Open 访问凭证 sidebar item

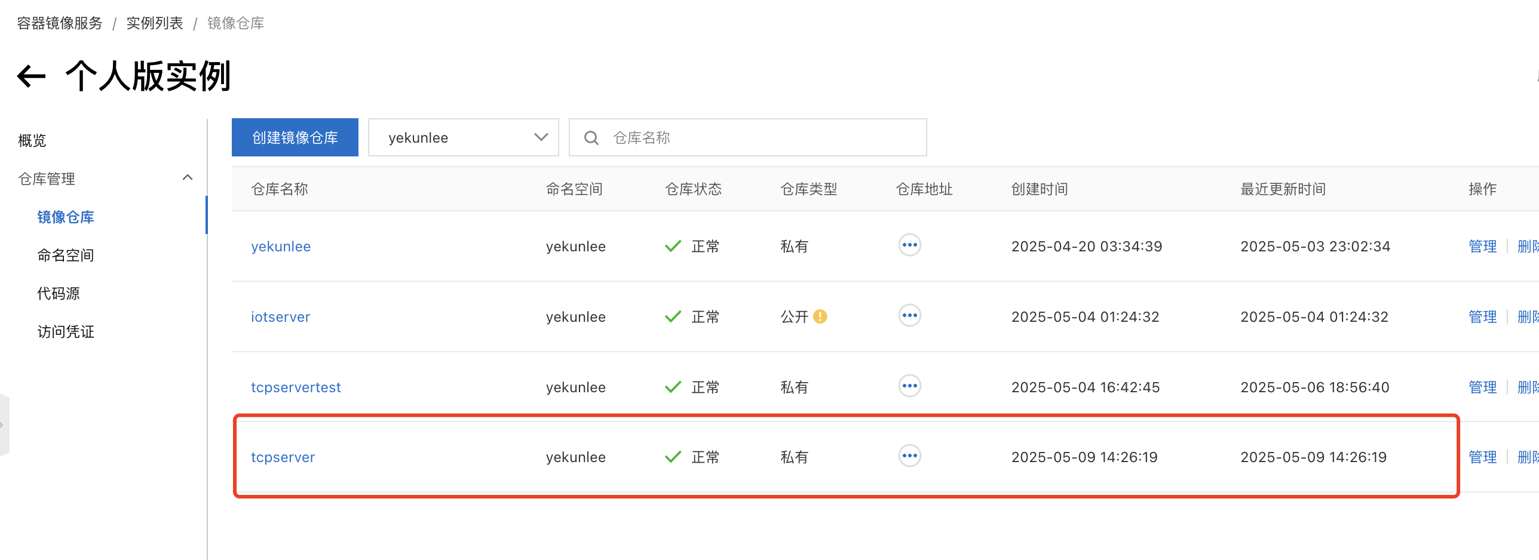66,332
